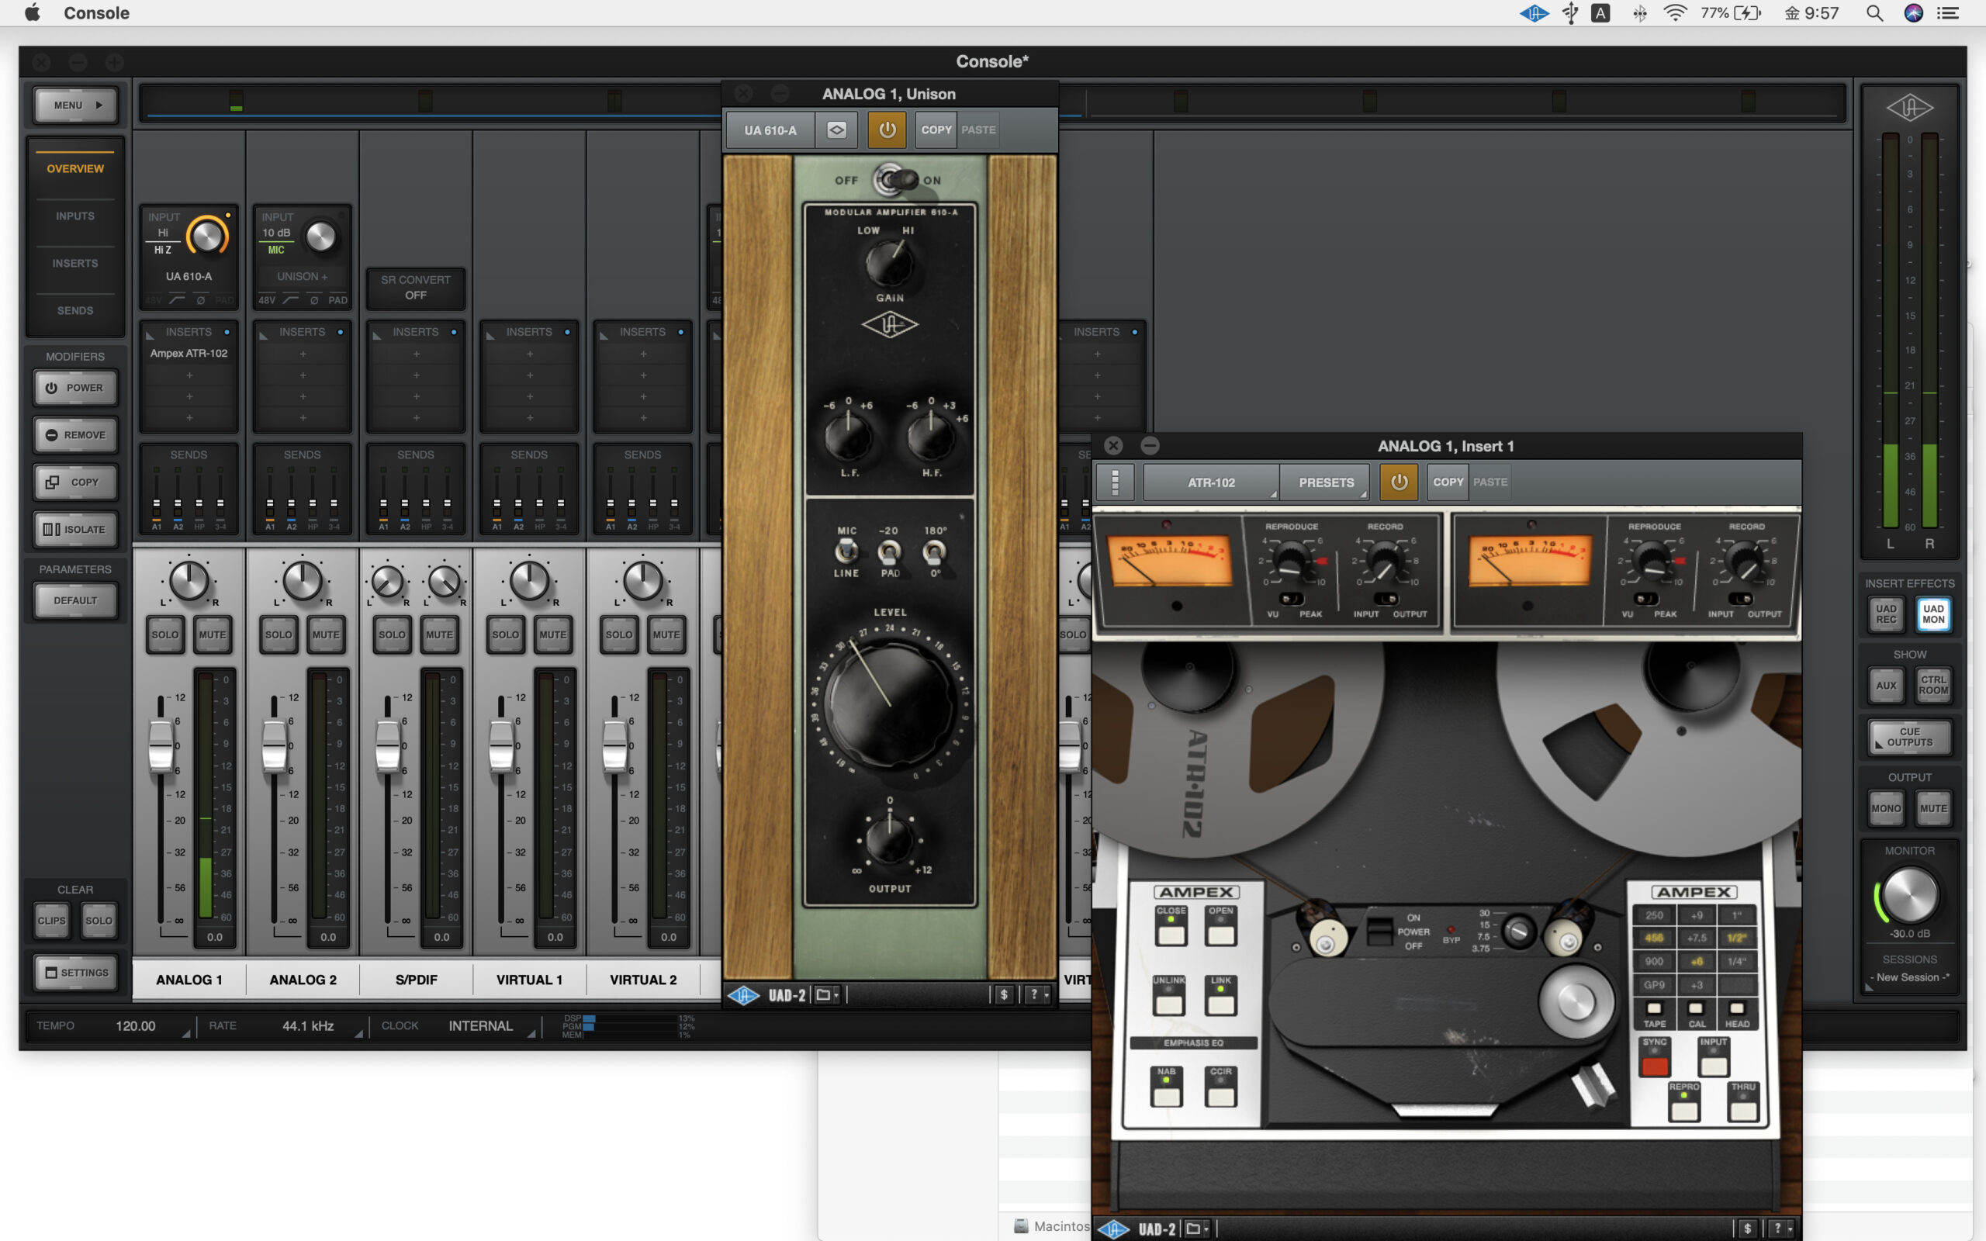Open SETTINGS at the bottom left
This screenshot has height=1241, width=1986.
[x=75, y=973]
